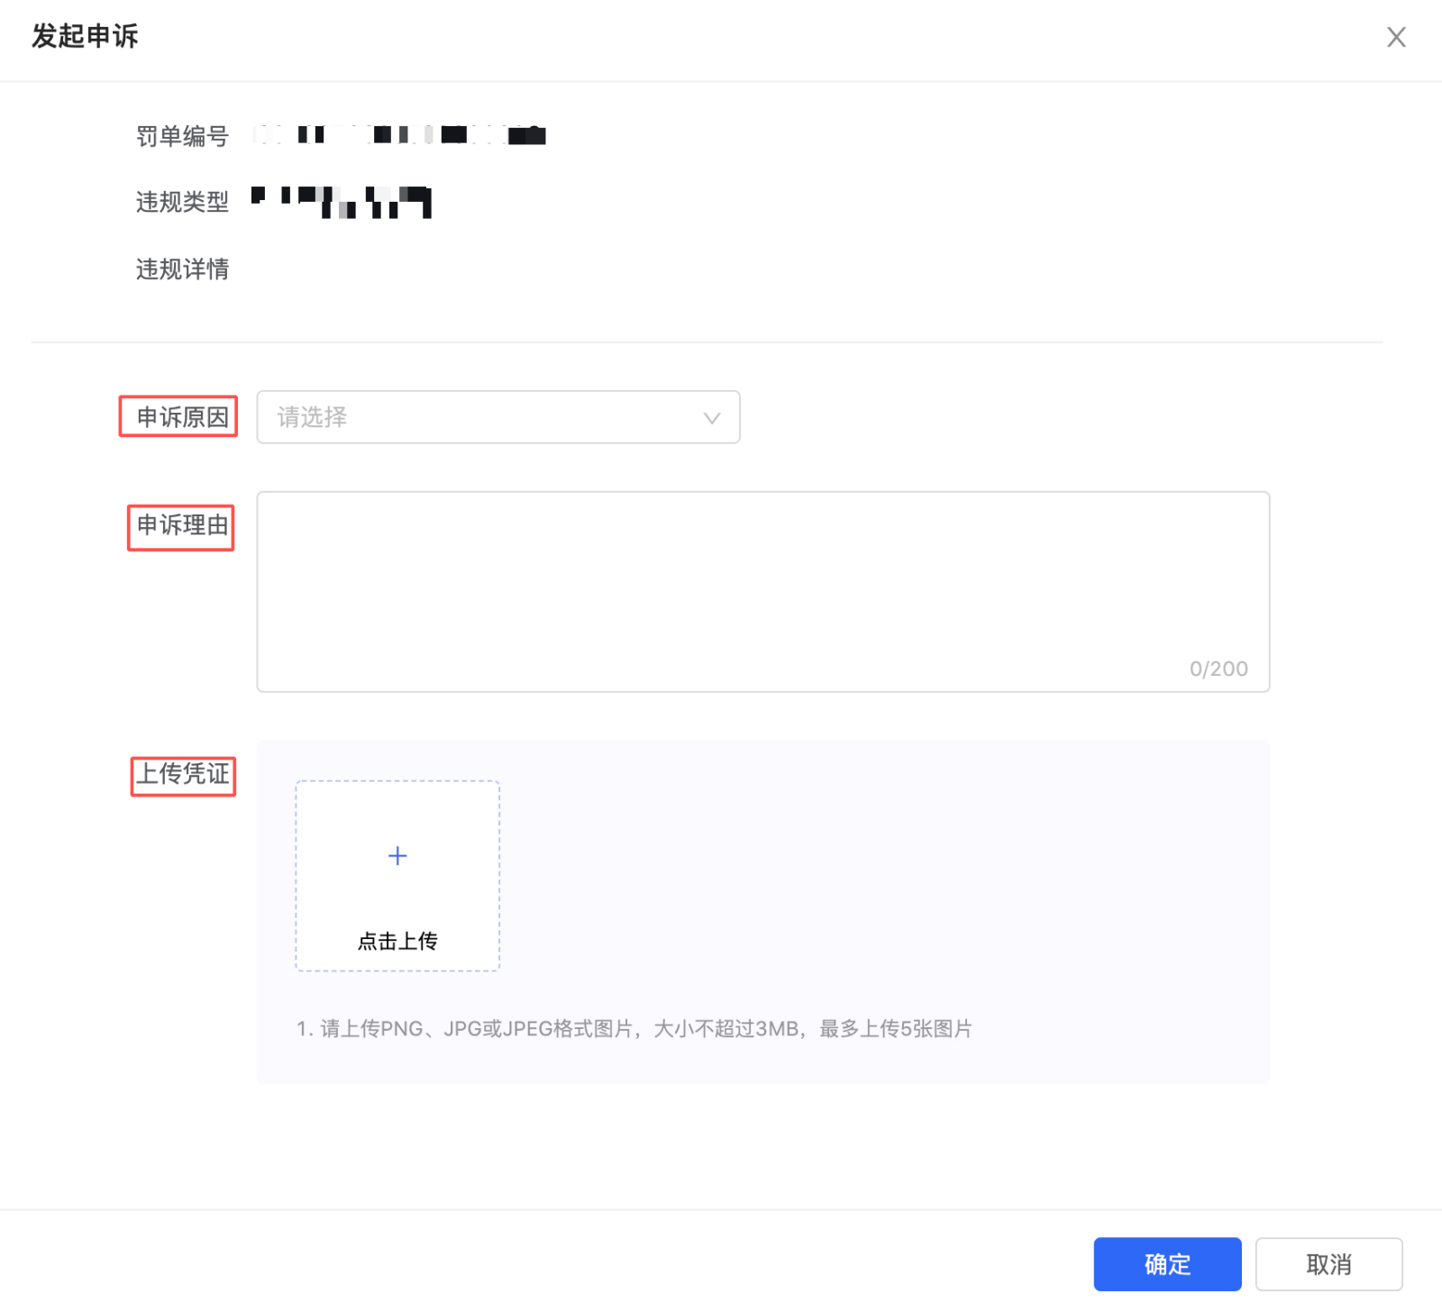Click the 确定 confirm button

point(1167,1264)
